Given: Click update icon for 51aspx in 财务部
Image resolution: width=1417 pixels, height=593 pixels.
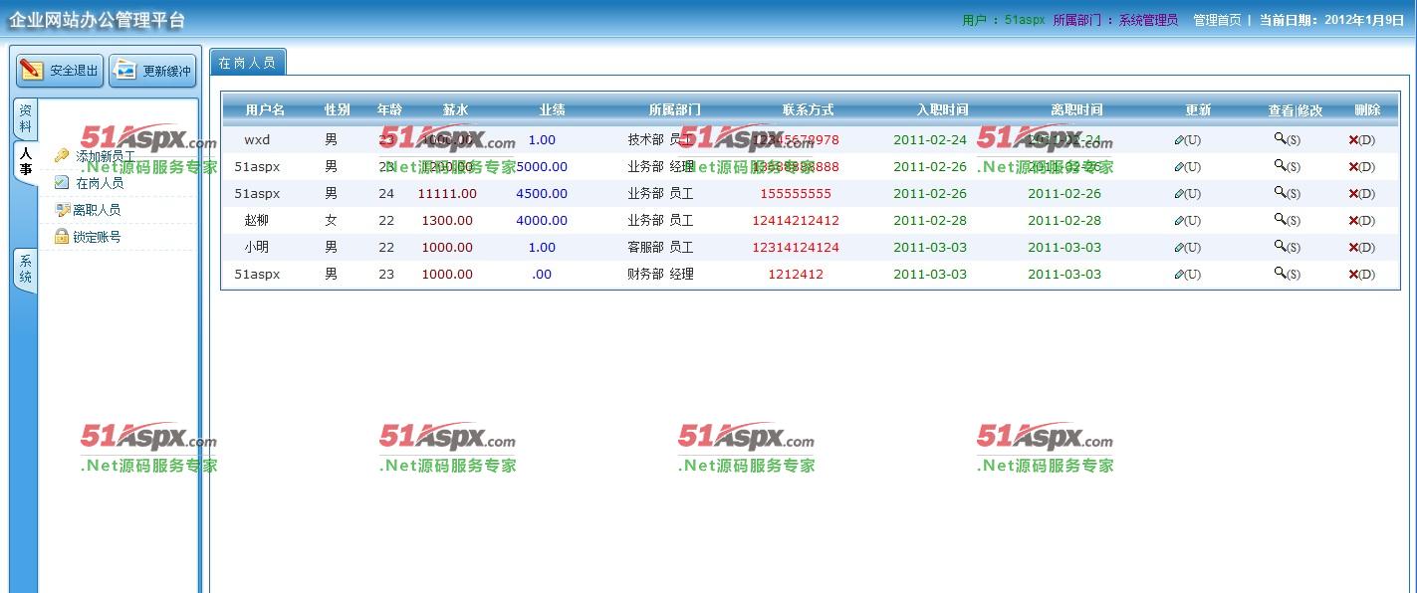Looking at the screenshot, I should (1180, 275).
